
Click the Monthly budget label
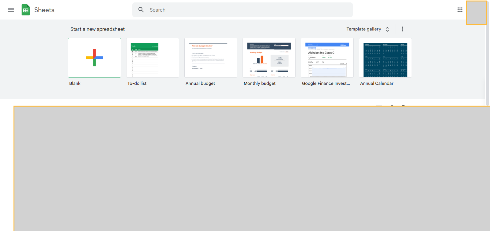coord(260,83)
